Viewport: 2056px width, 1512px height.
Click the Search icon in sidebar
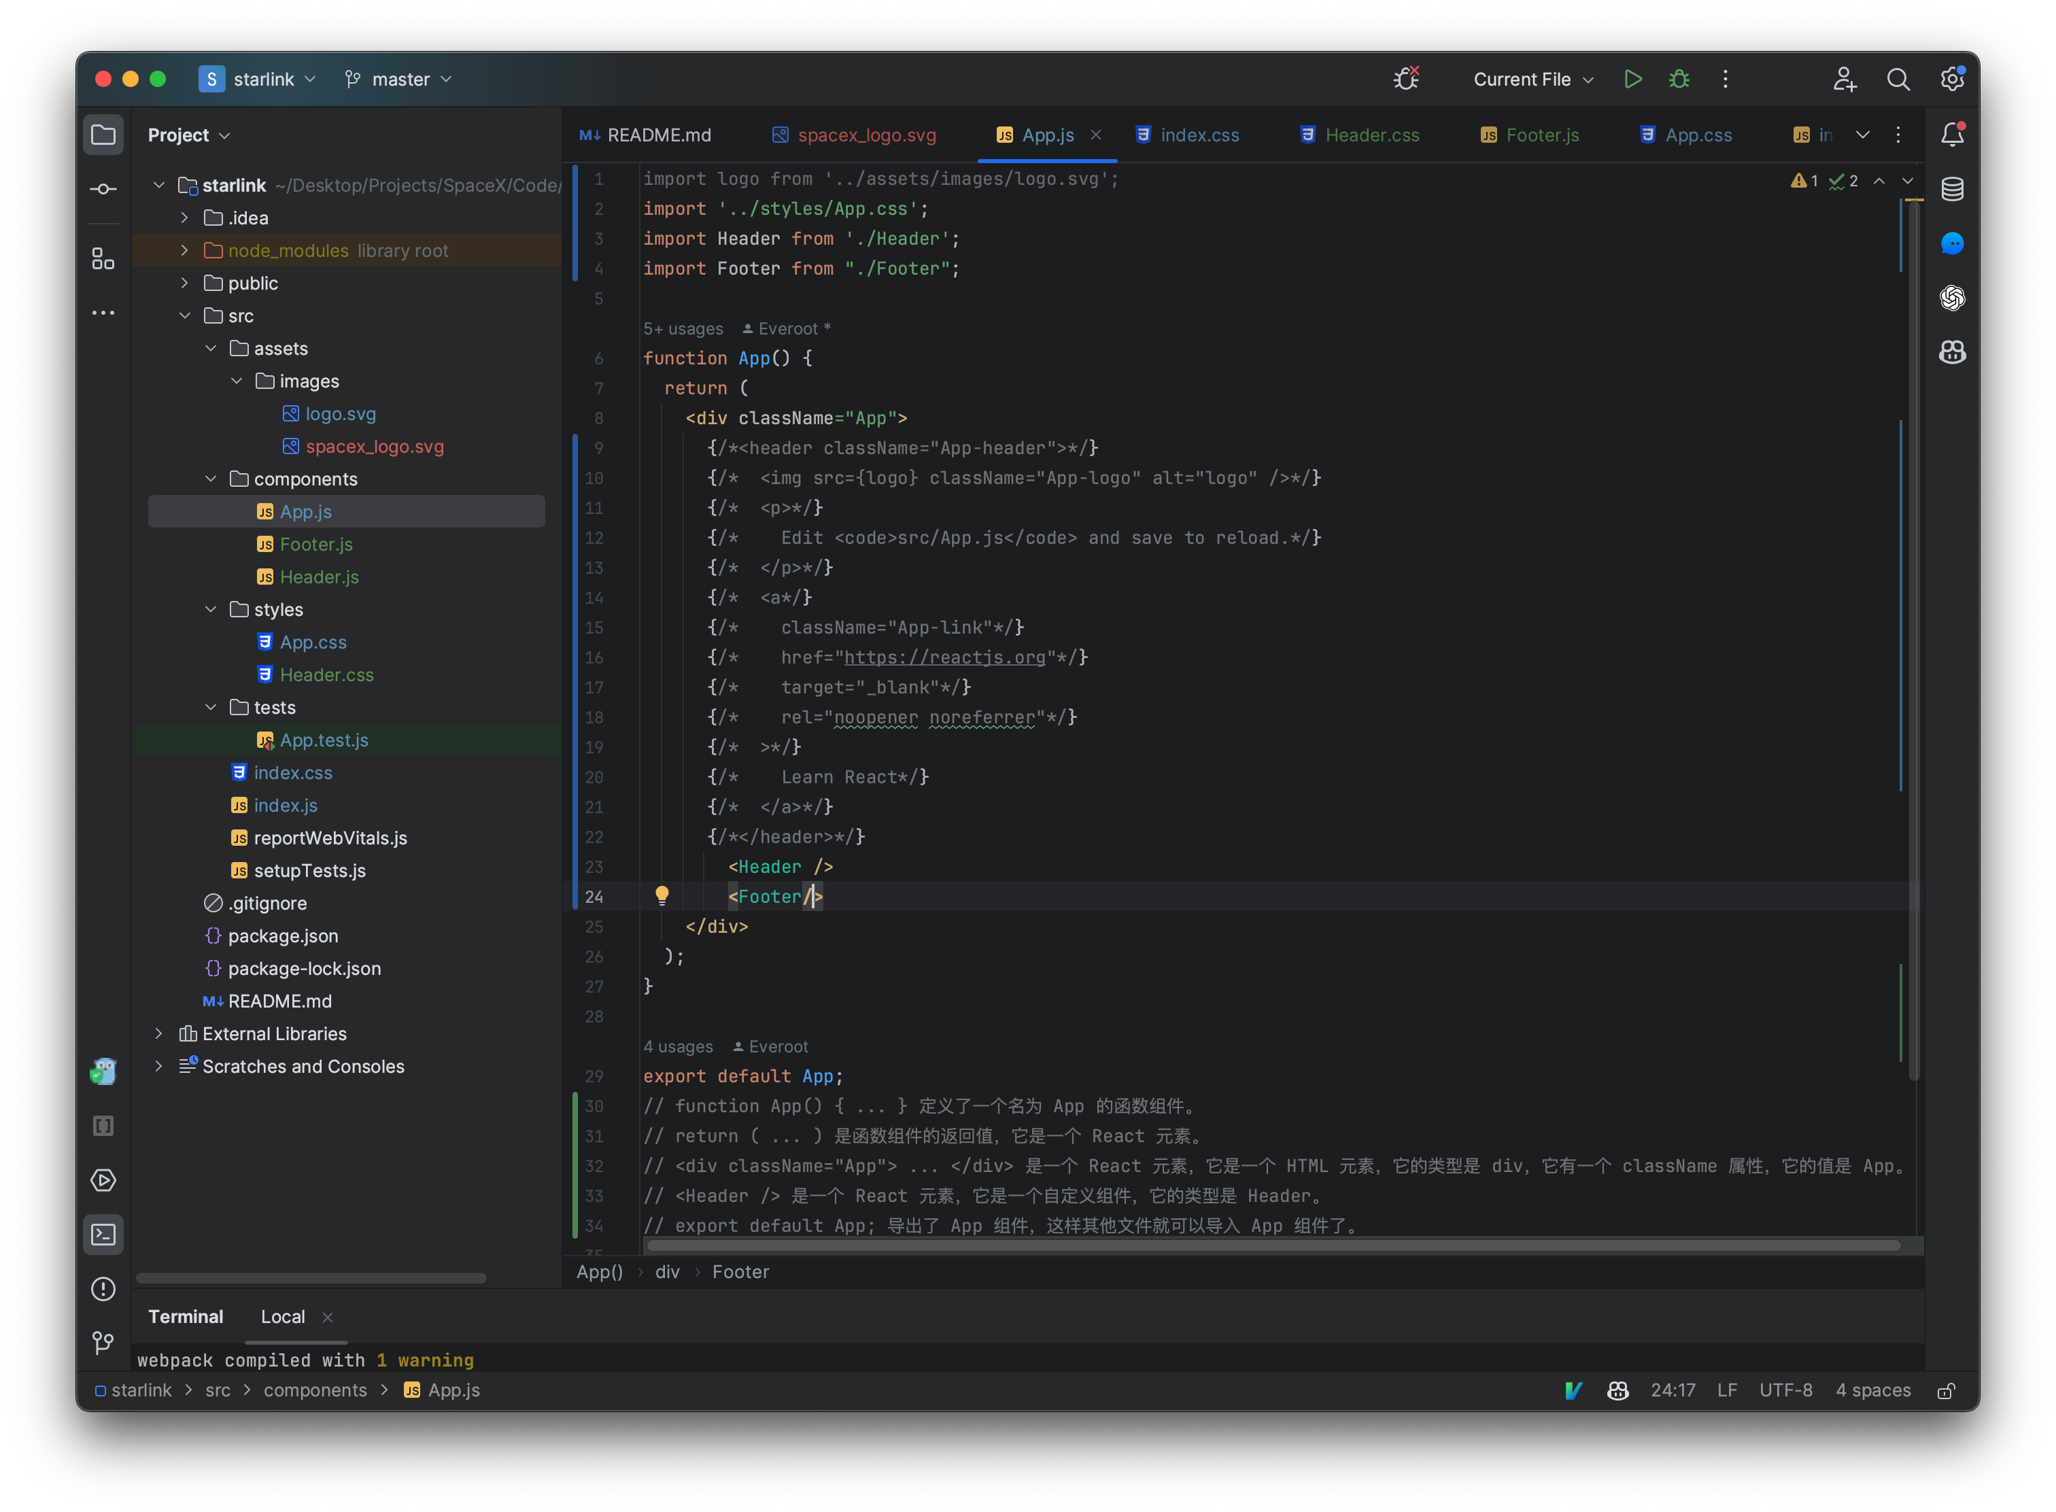point(1900,77)
